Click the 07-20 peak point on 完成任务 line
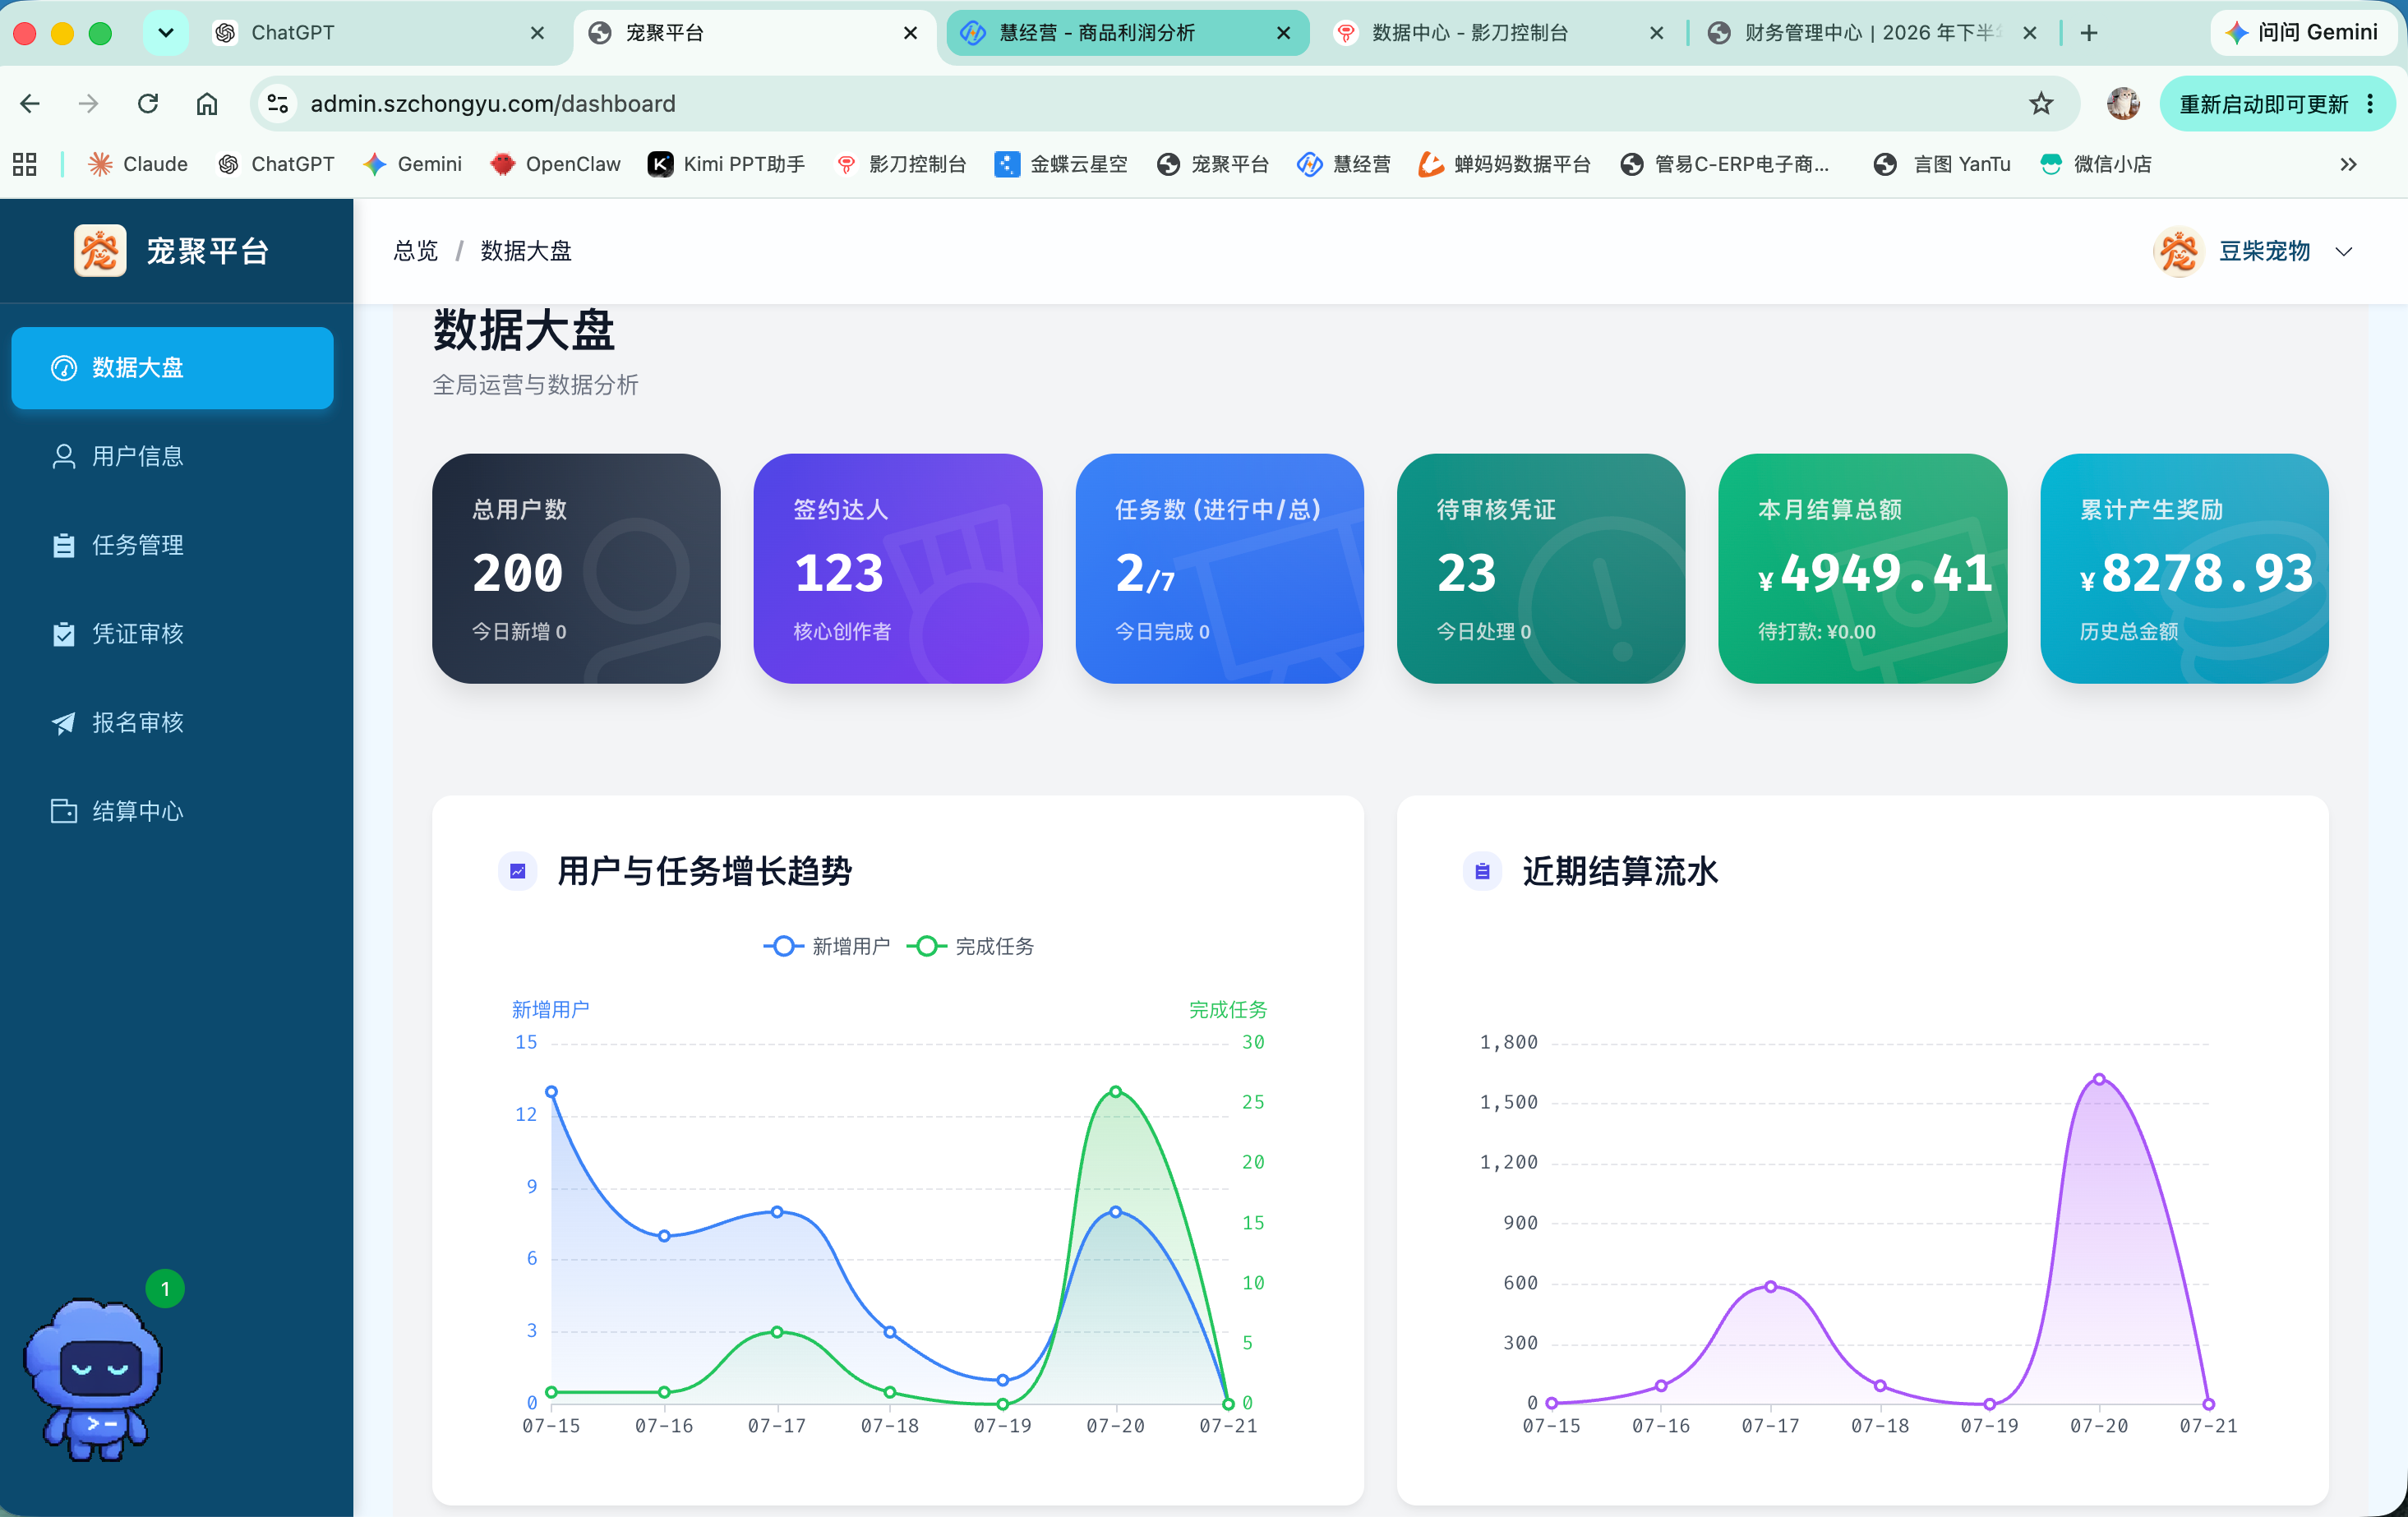The image size is (2408, 1517). click(1116, 1091)
